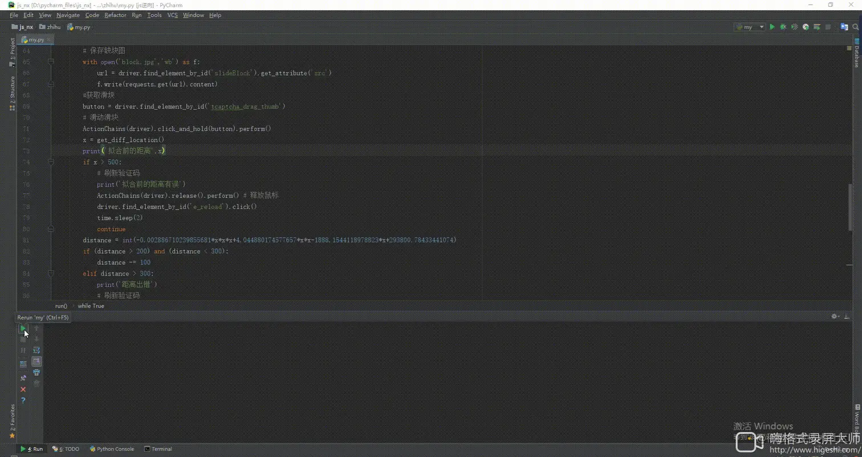Open Run panel settings gear icon
Viewport: 862px width, 457px height.
(835, 316)
